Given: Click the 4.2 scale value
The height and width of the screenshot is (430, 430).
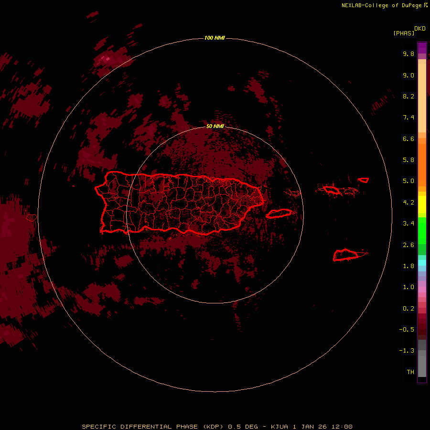Looking at the screenshot, I should coord(408,203).
